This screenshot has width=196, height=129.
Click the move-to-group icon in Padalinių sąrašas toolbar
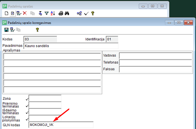pyautogui.click(x=40, y=13)
